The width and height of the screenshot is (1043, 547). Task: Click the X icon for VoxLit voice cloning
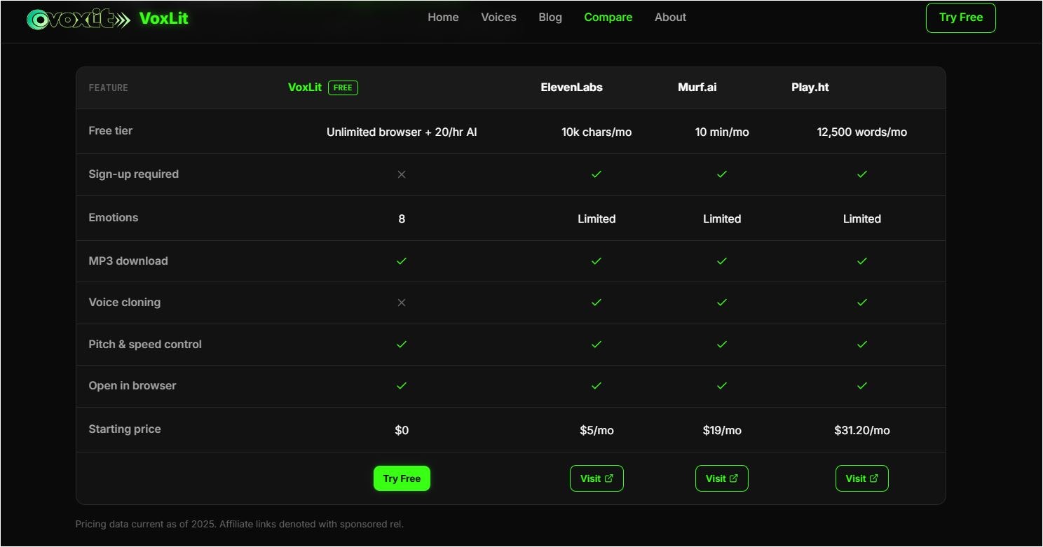pos(402,303)
